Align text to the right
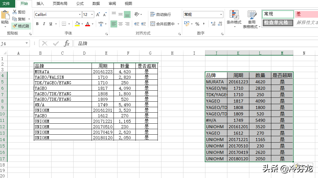This screenshot has width=318, height=178. click(x=127, y=24)
